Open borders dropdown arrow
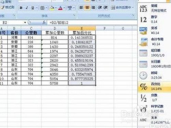 tap(47, 8)
